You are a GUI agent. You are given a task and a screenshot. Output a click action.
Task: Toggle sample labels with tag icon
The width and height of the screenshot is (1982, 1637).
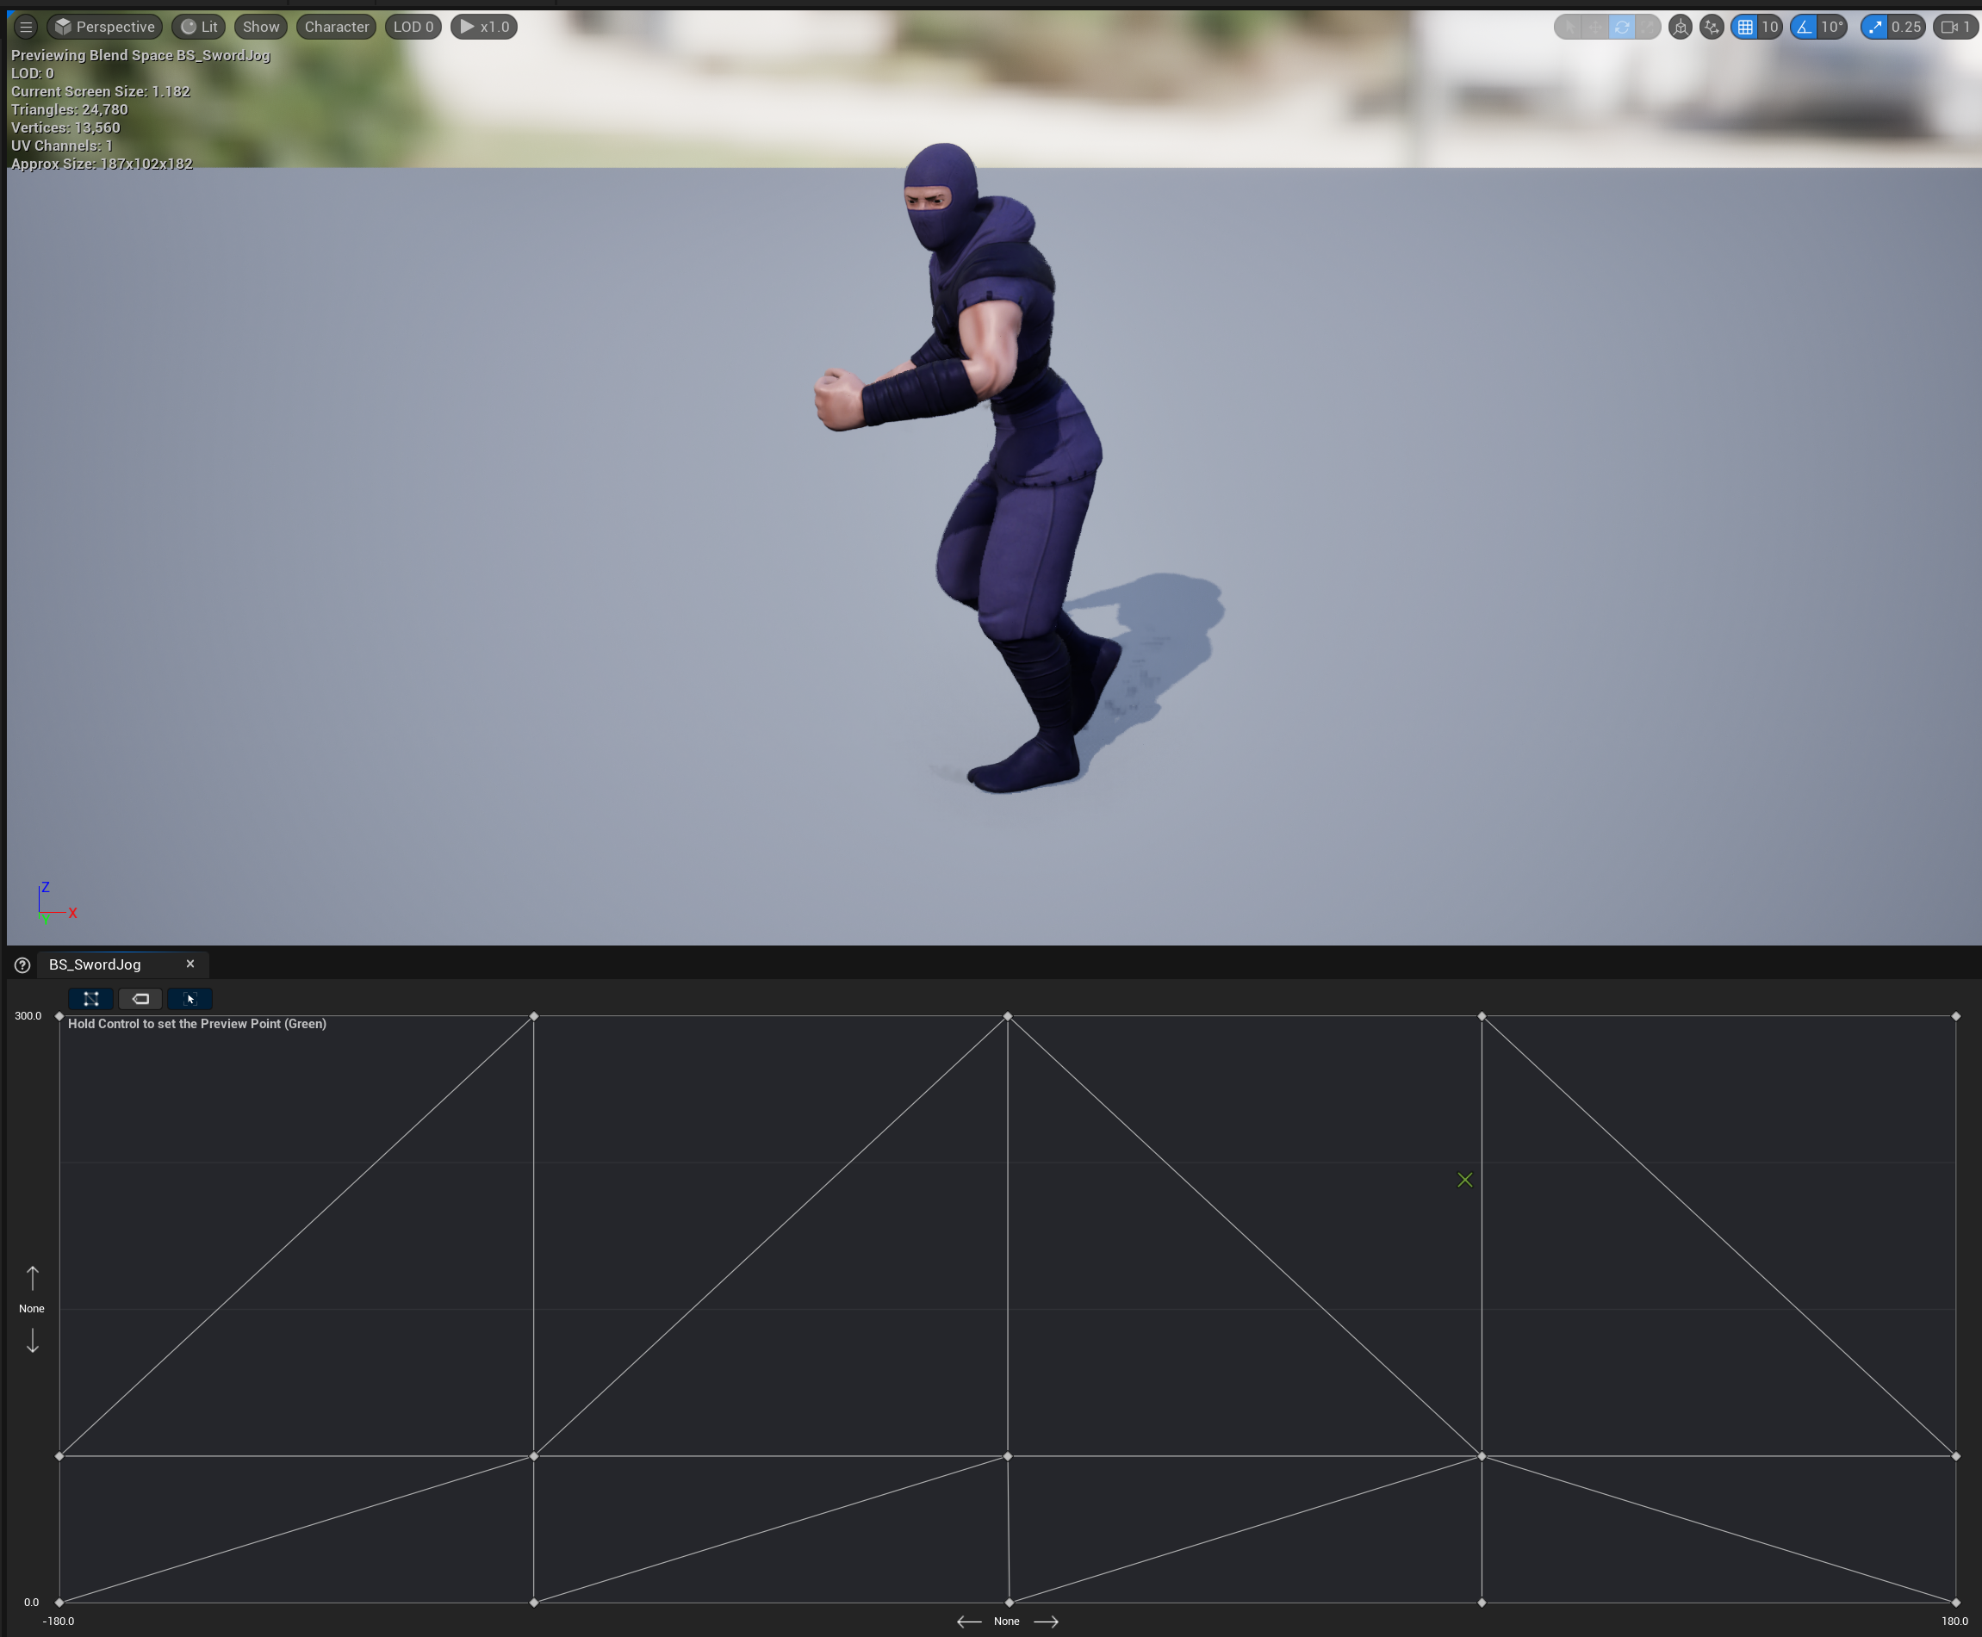pos(140,999)
